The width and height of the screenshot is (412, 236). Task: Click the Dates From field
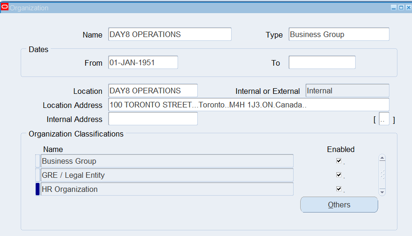coord(143,62)
